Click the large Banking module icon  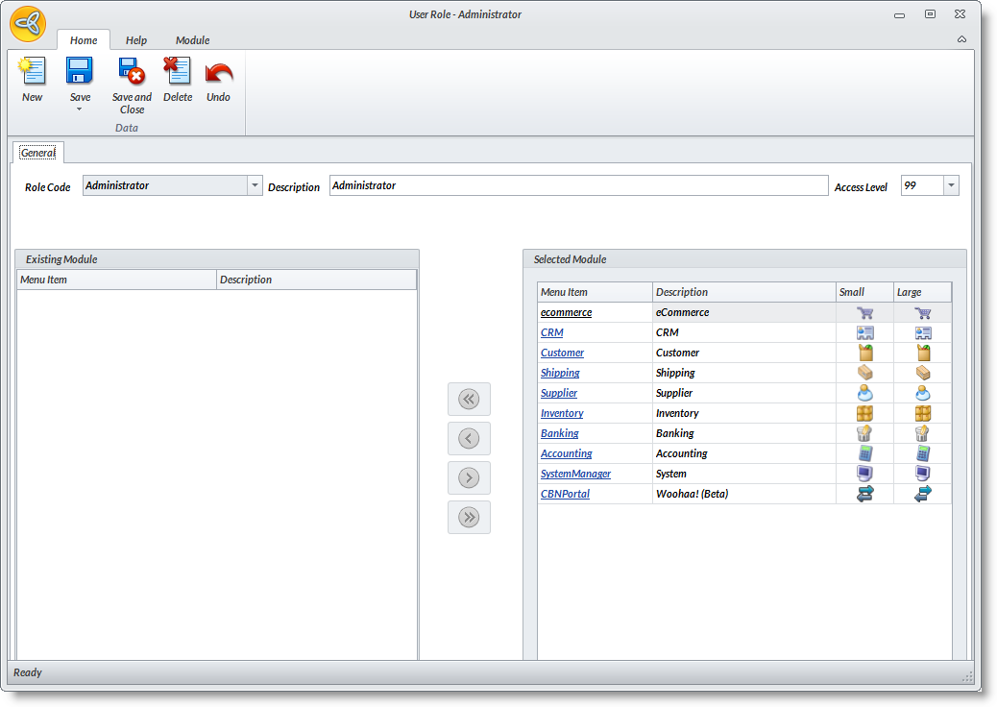click(922, 433)
